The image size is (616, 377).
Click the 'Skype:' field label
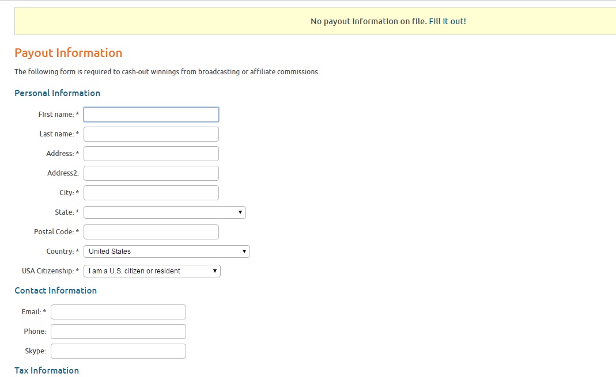click(x=35, y=351)
